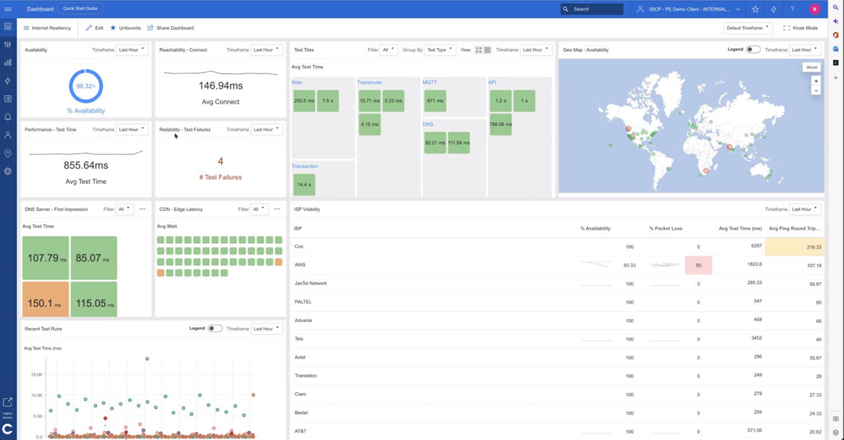Expand the Availability widget Timeframe dropdown
Viewport: 844px width, 440px height.
tap(132, 50)
